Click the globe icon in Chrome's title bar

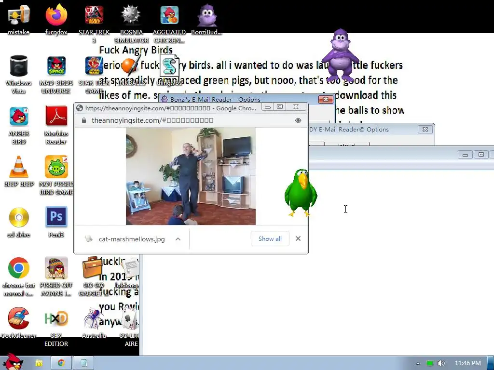click(80, 108)
